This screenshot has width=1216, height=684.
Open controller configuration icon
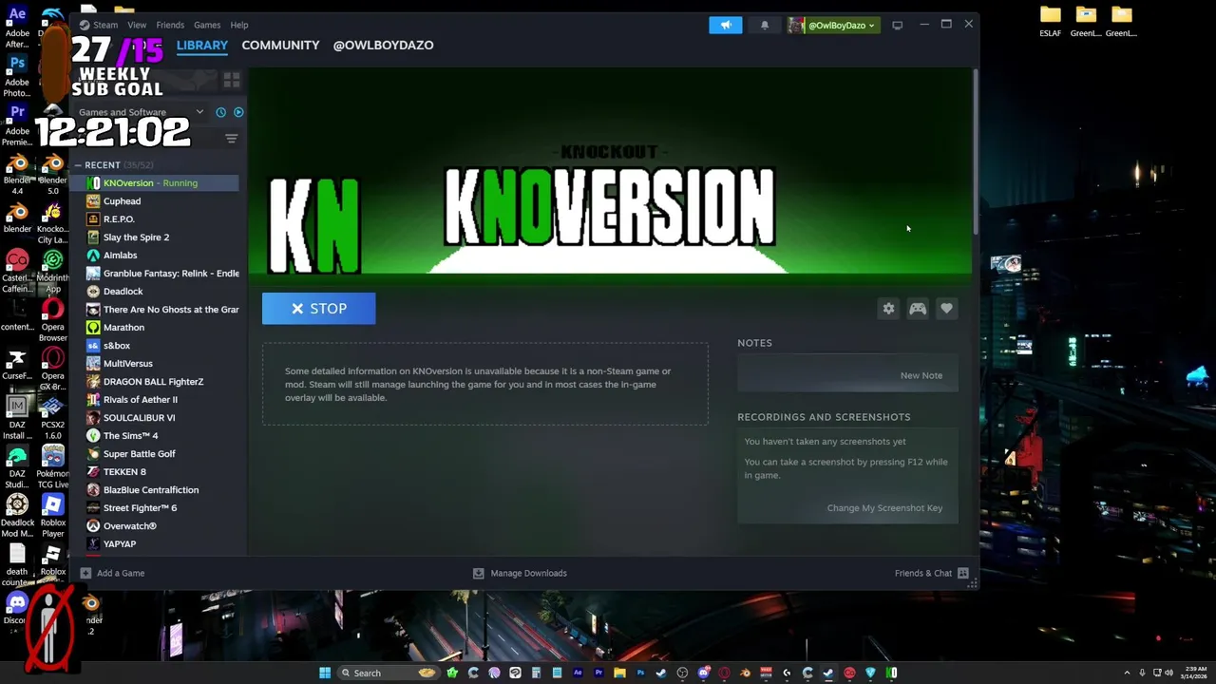click(x=918, y=309)
